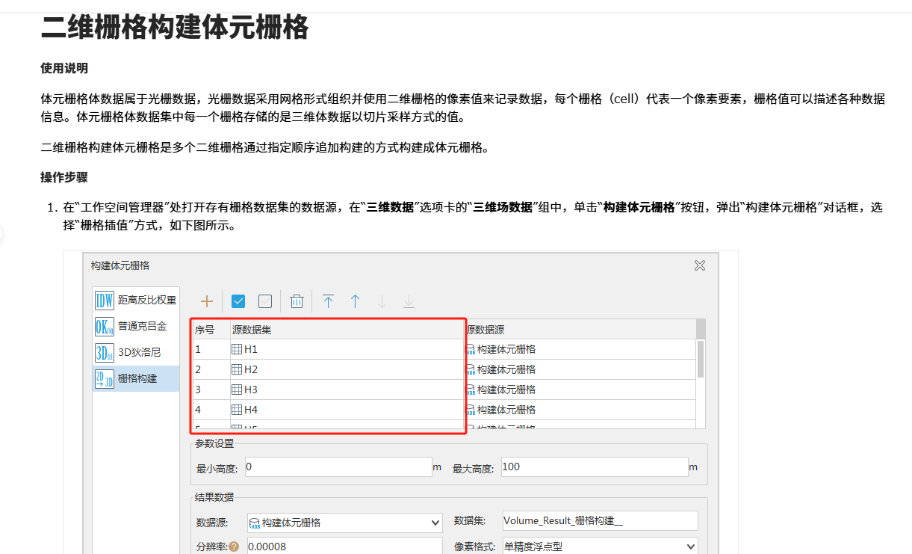Screen dimensions: 912x554
Task: Click the greyed-out move to bottom arrow icon
Action: (x=409, y=301)
